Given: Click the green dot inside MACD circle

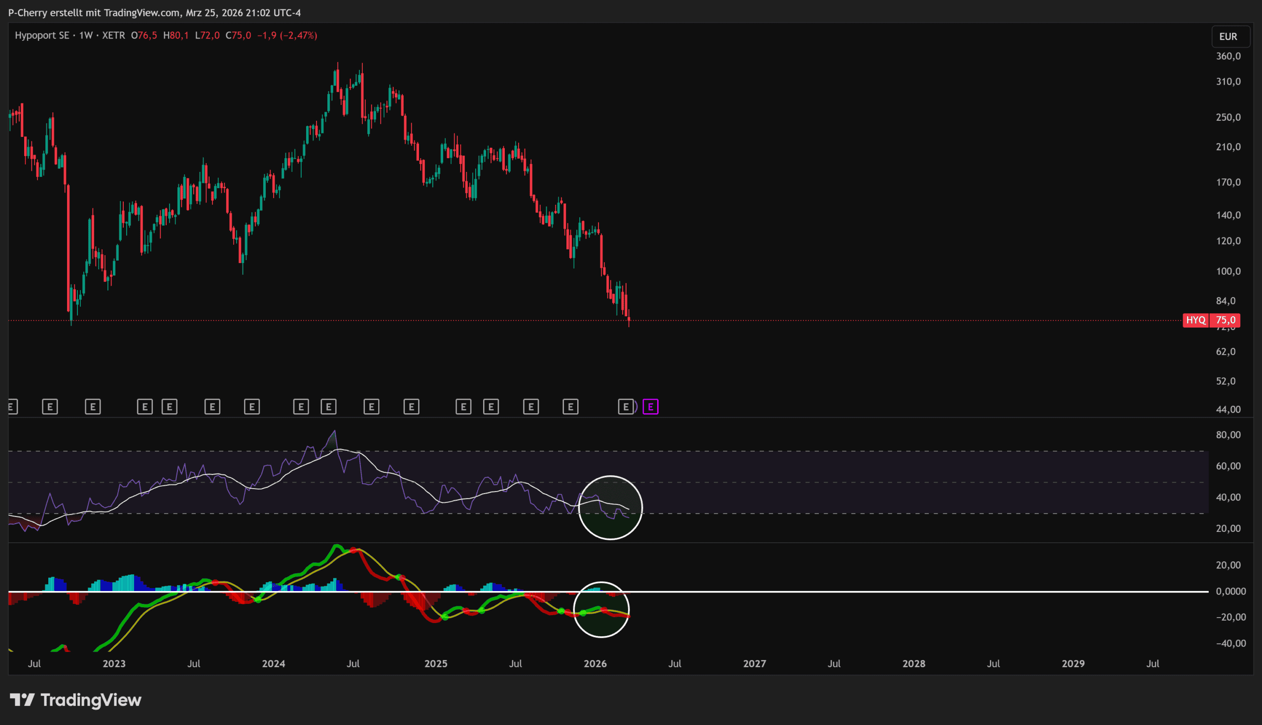Looking at the screenshot, I should point(583,613).
